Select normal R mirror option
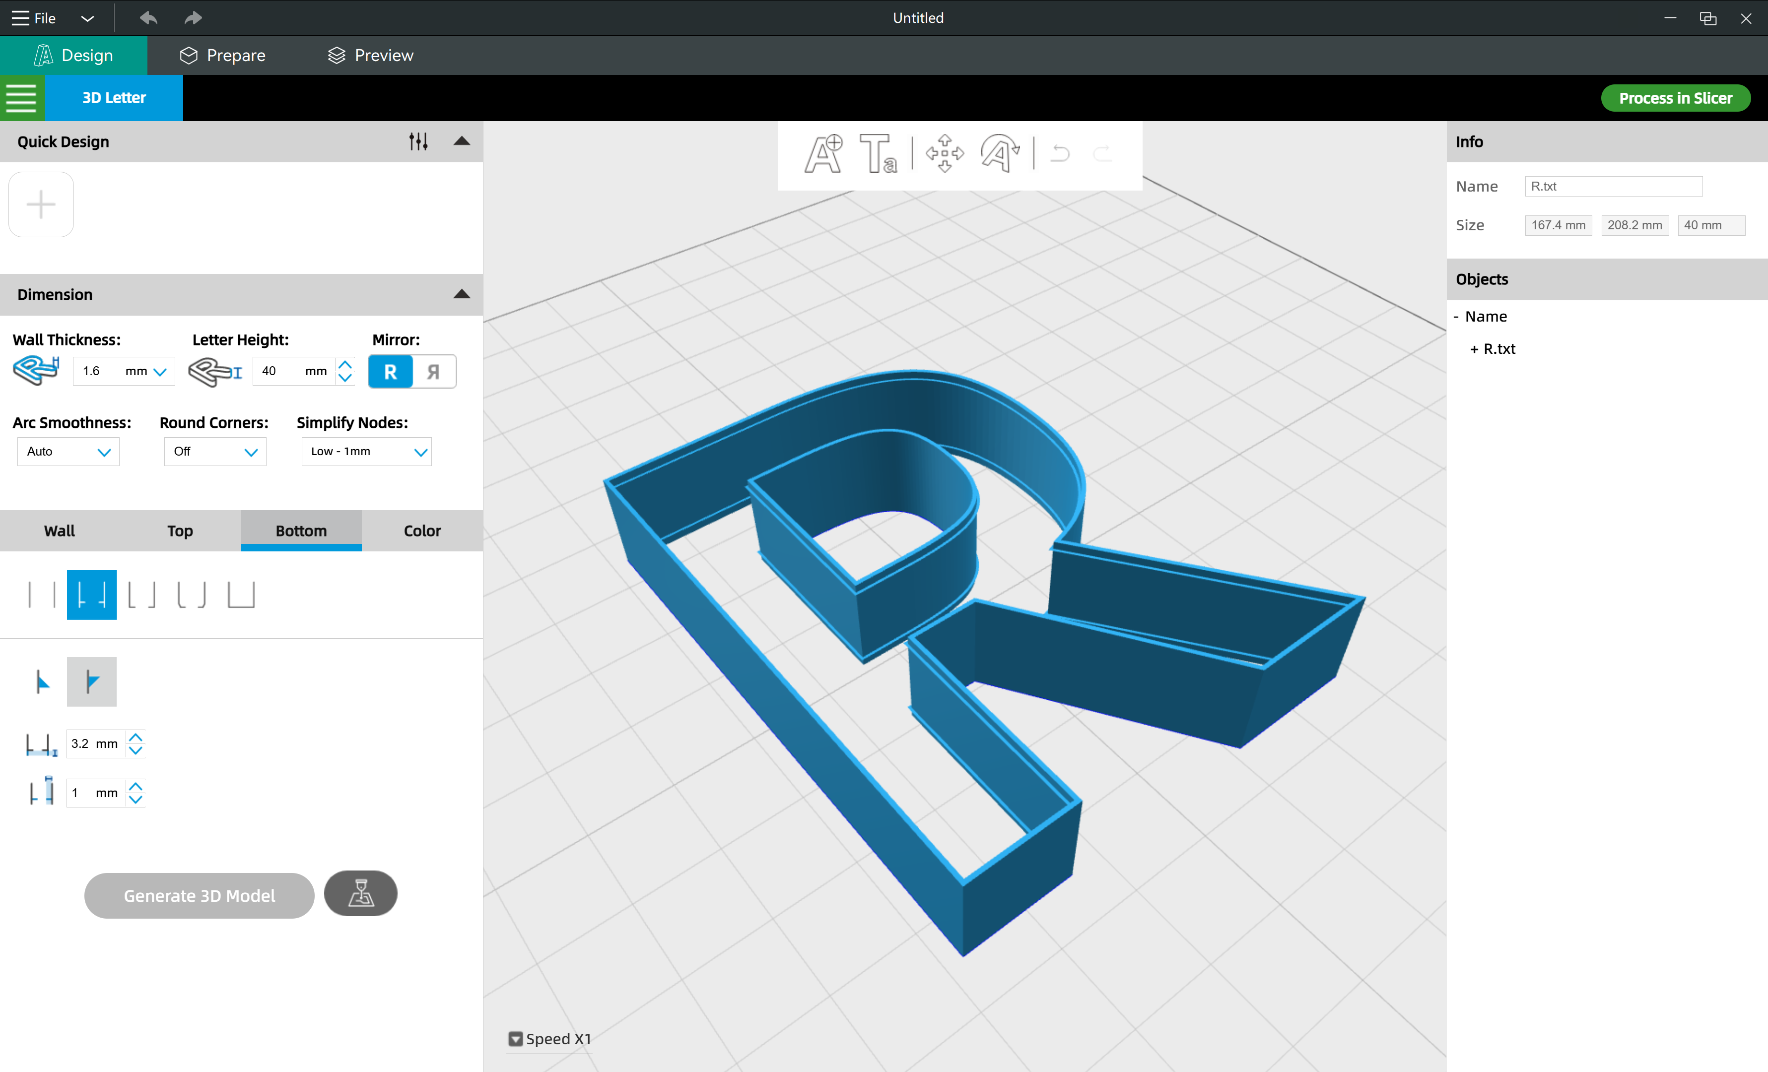Screen dimensions: 1768x1072 390,372
